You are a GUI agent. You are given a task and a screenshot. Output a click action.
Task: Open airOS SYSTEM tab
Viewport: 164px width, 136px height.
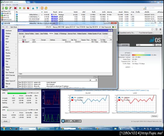(125, 45)
